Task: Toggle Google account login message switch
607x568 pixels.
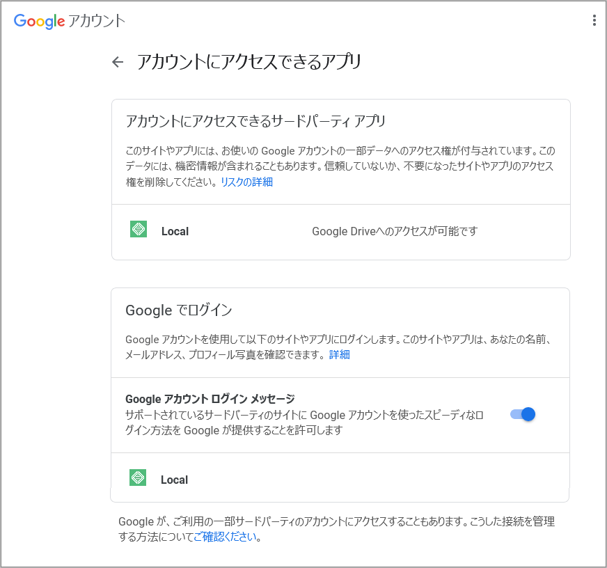Action: 523,414
